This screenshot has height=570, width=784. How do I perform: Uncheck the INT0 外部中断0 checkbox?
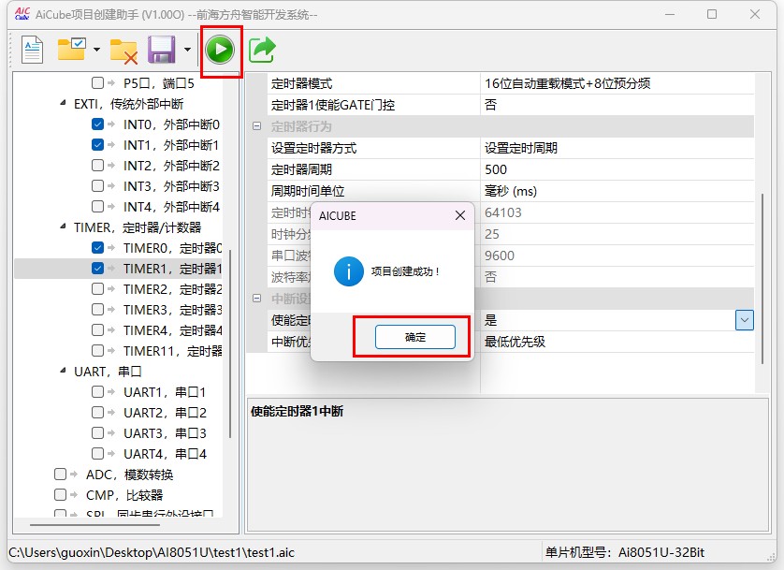coord(97,124)
